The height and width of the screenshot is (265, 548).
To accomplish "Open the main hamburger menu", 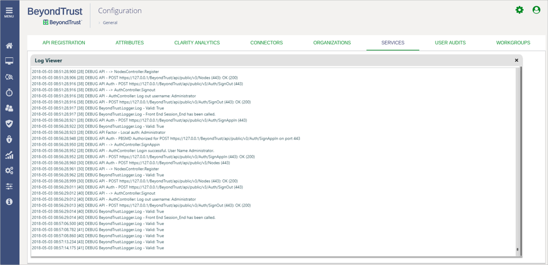I will [x=9, y=12].
